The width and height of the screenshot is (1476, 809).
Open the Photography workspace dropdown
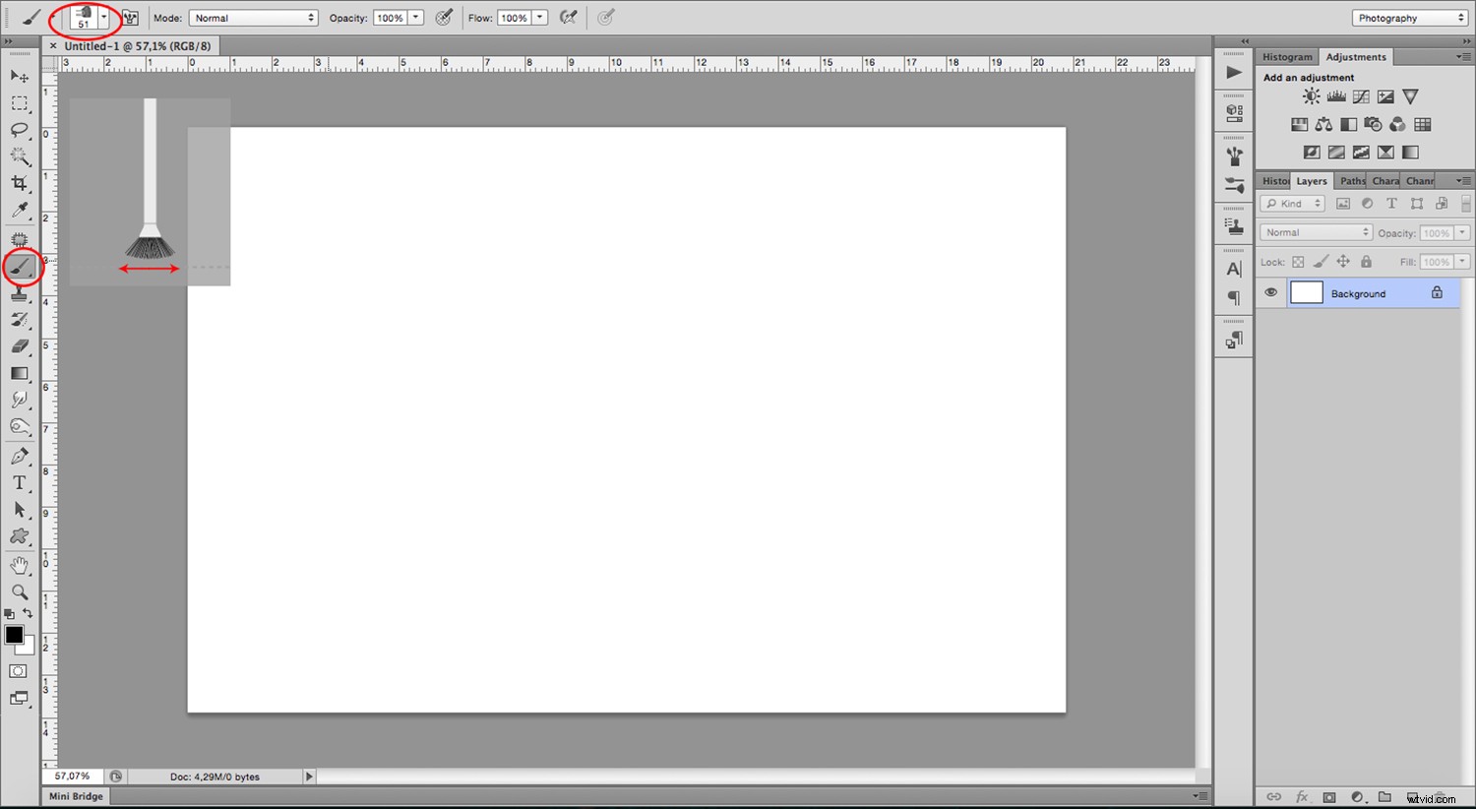click(x=1409, y=18)
